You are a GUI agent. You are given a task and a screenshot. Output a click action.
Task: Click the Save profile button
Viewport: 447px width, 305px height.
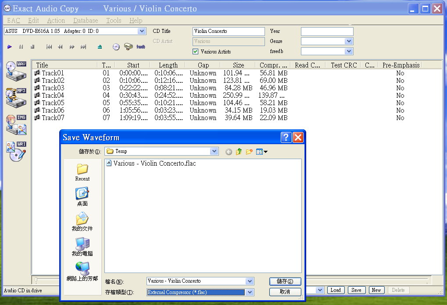coord(356,290)
